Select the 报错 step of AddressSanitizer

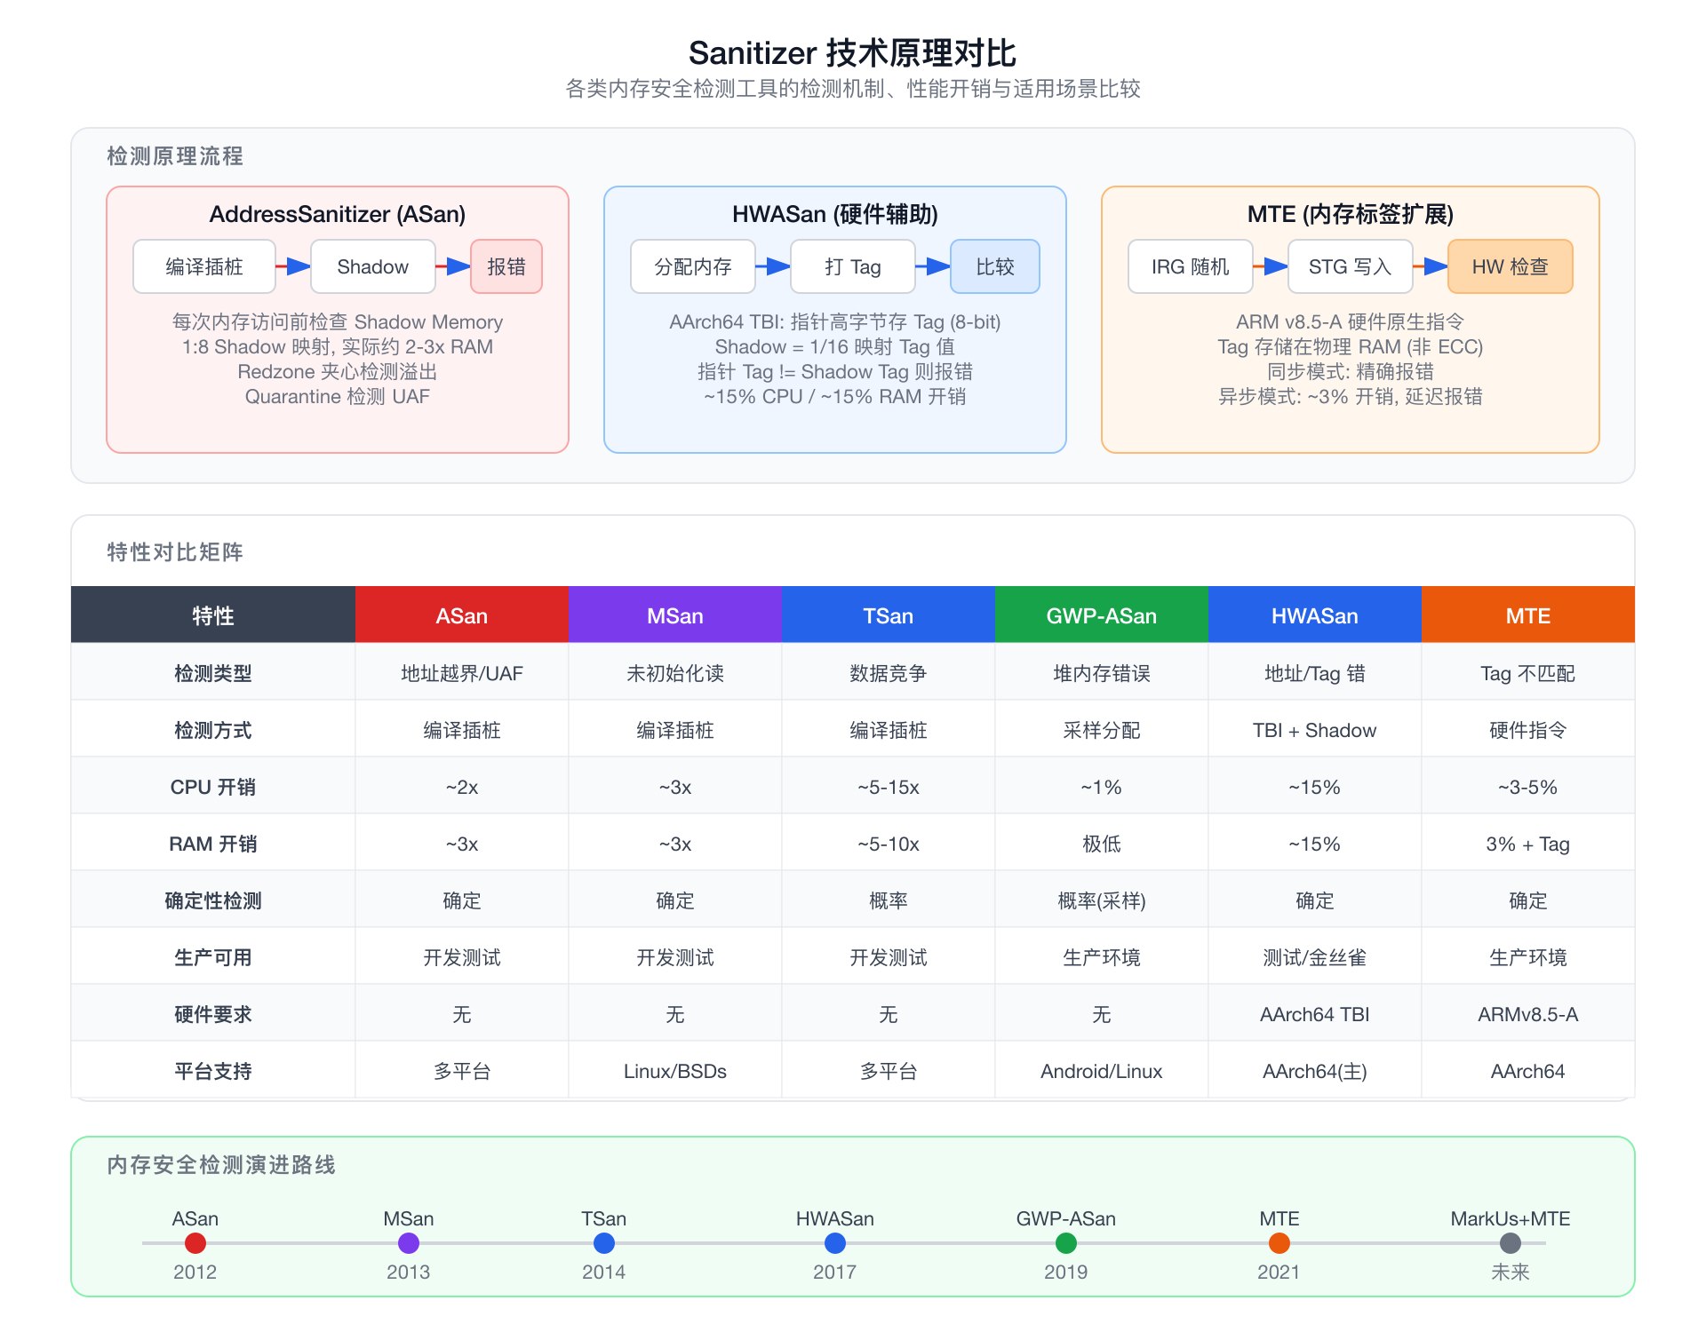coord(506,266)
